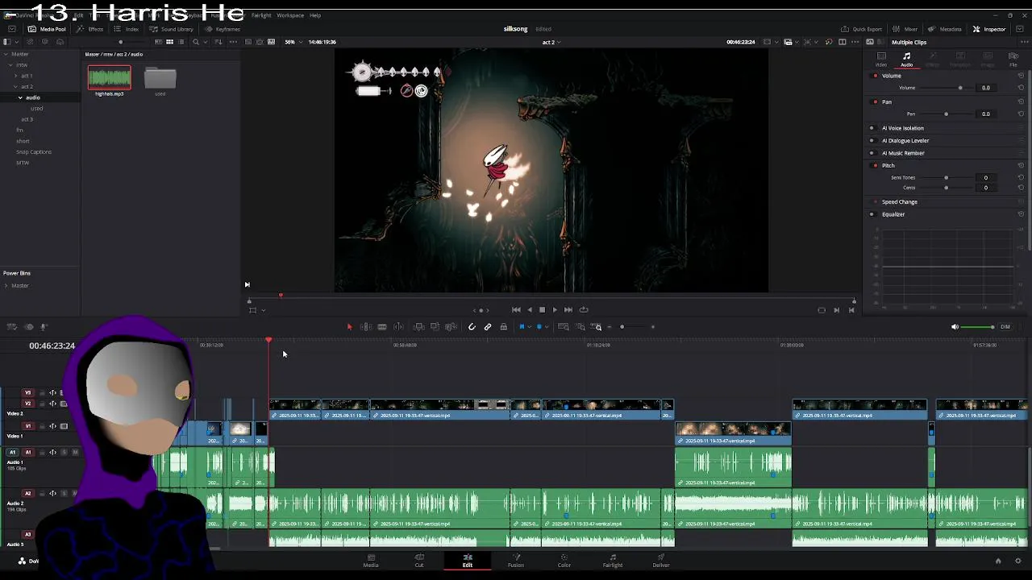Screen dimensions: 1032x580
Task: Go to first frame of timeline
Action: coord(516,309)
